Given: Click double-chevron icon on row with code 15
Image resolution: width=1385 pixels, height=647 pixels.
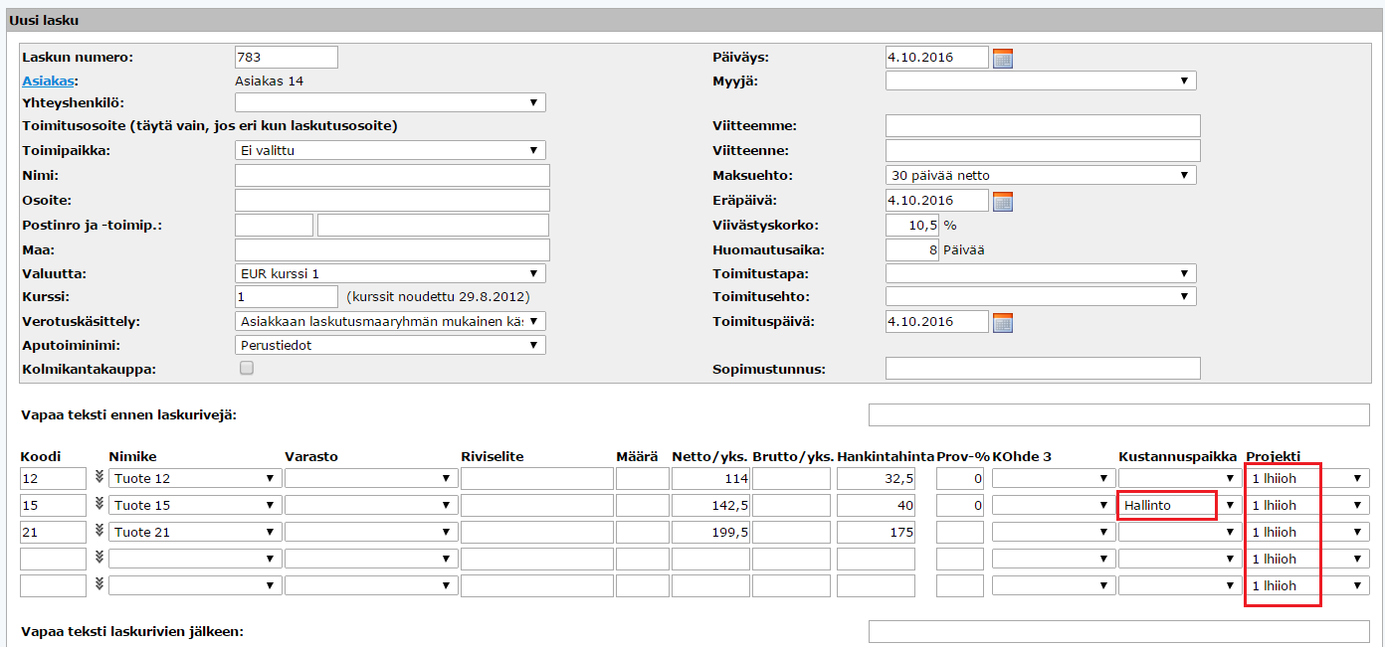Looking at the screenshot, I should pos(99,504).
